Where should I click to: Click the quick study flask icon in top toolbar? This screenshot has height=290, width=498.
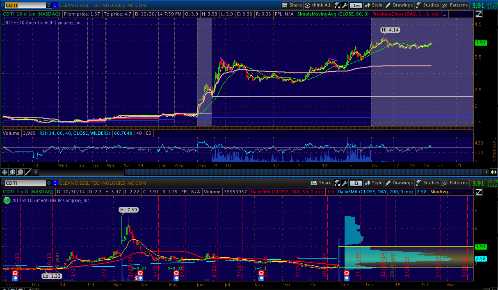(x=337, y=5)
